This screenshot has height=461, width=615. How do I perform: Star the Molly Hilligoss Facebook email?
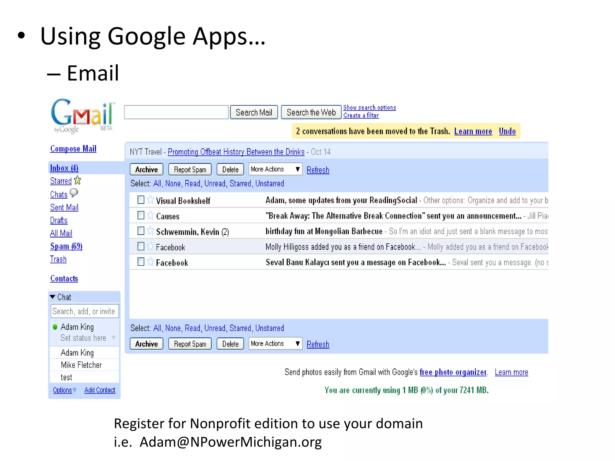click(150, 246)
